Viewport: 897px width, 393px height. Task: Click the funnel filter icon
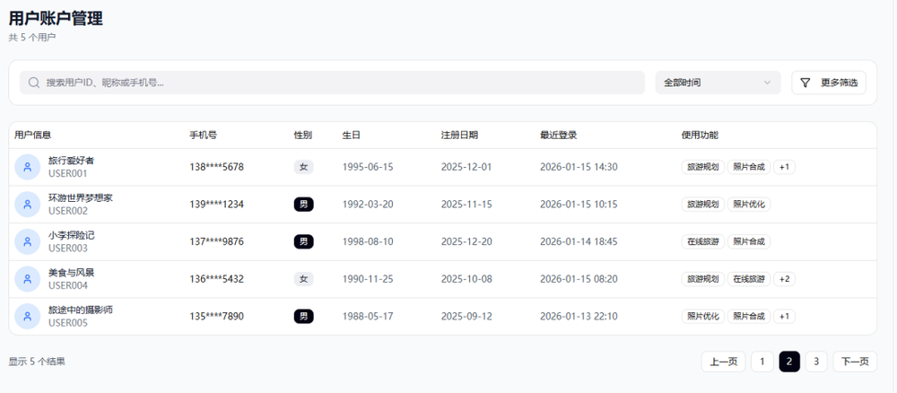click(805, 83)
